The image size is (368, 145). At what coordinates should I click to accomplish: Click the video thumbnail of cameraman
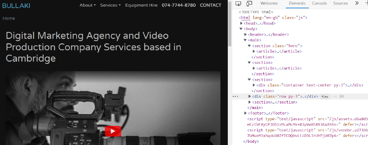click(x=113, y=108)
